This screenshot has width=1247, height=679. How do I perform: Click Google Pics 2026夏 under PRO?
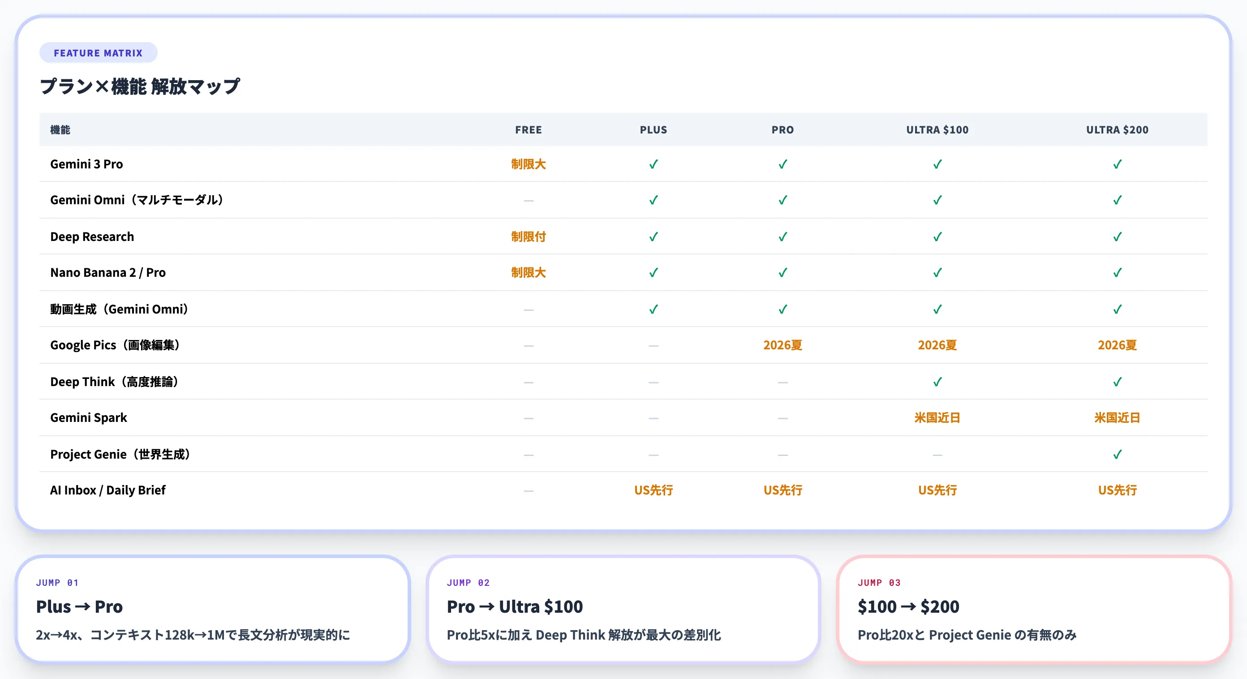pyautogui.click(x=783, y=345)
